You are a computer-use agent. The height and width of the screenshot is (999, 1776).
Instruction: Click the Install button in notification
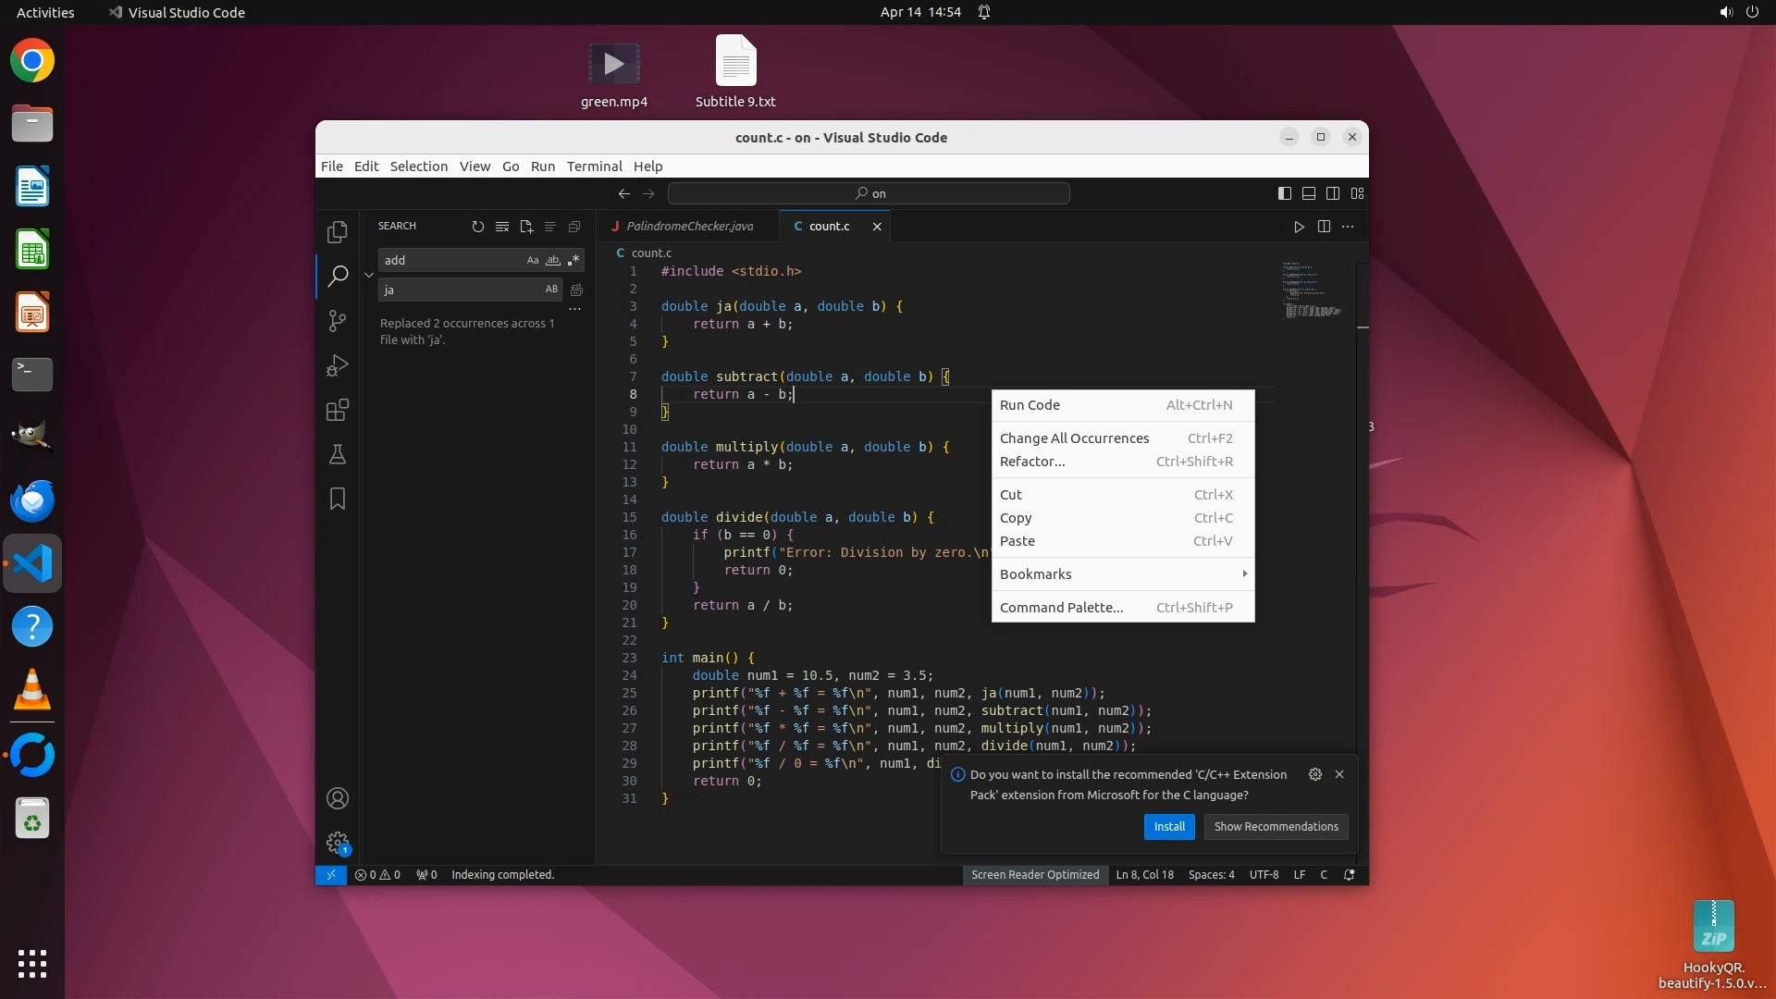(x=1169, y=827)
